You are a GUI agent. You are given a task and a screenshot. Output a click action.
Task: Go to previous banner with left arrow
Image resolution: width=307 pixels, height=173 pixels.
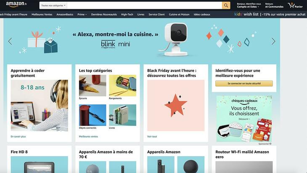(x=10, y=41)
